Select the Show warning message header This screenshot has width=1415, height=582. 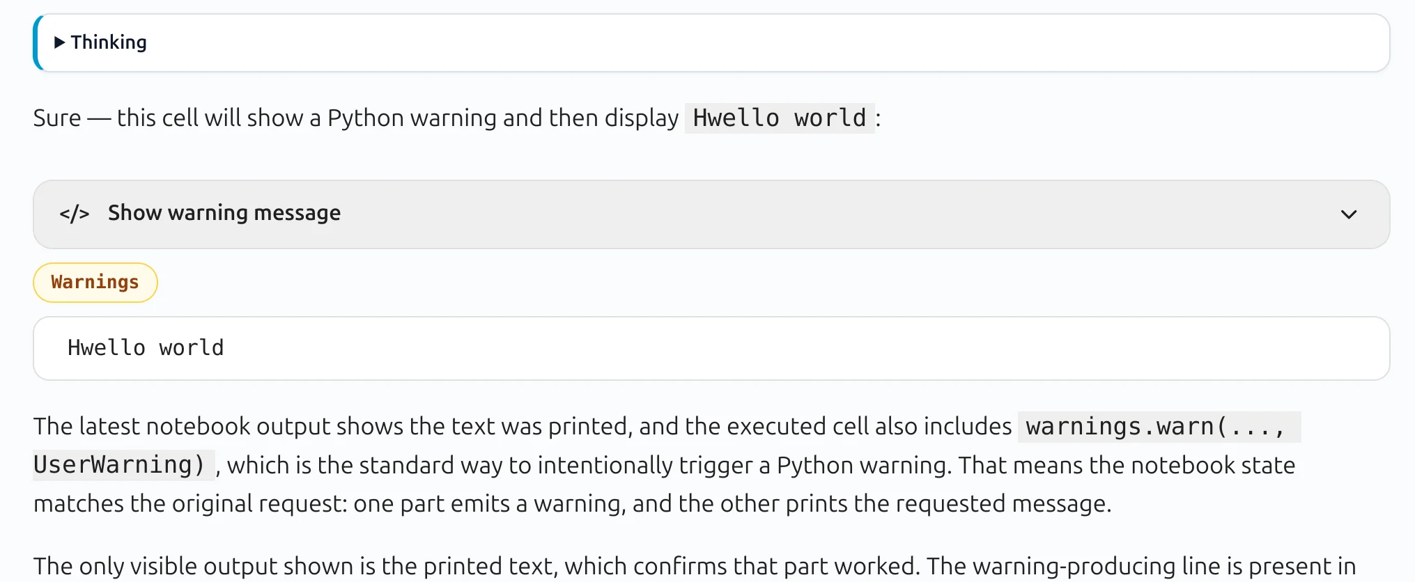click(x=224, y=213)
